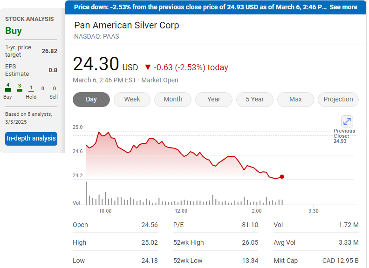Select the 5 Year chart range

tap(255, 99)
